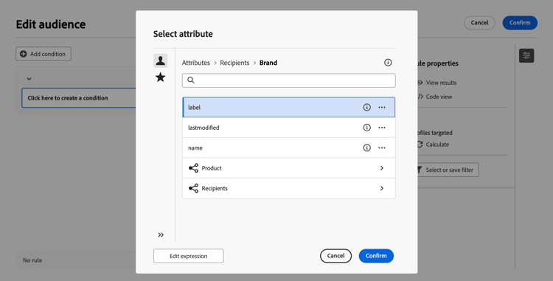Expand the sidebar with double chevron

coord(161,235)
